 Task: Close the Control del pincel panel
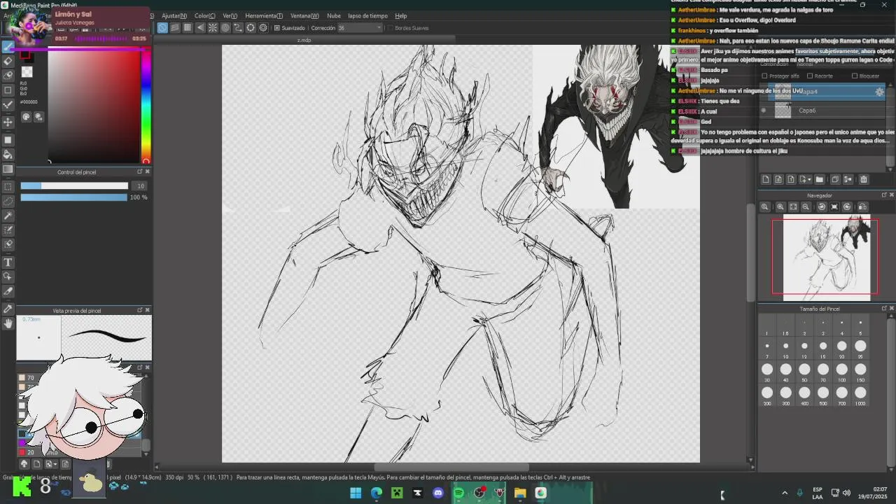tap(147, 171)
